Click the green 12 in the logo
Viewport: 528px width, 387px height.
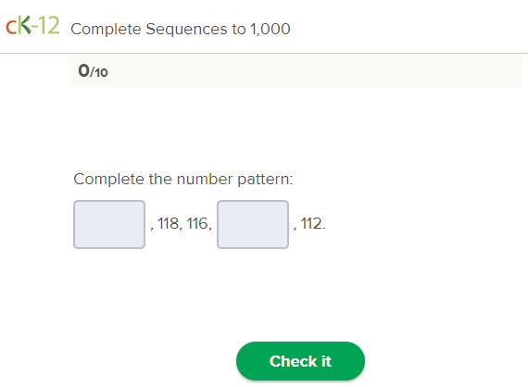[49, 26]
